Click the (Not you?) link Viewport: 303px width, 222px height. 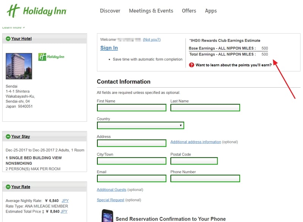(152, 39)
